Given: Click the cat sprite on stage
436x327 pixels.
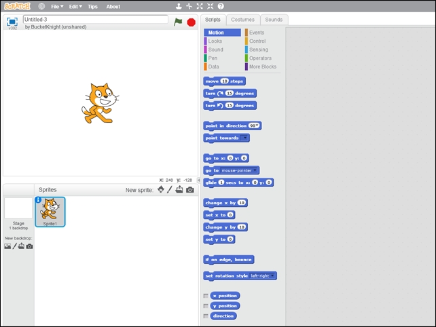Looking at the screenshot, I should coord(101,103).
